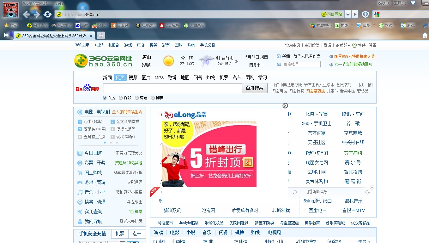
Task: Open the 扩展中心 extension center
Action: (321, 25)
